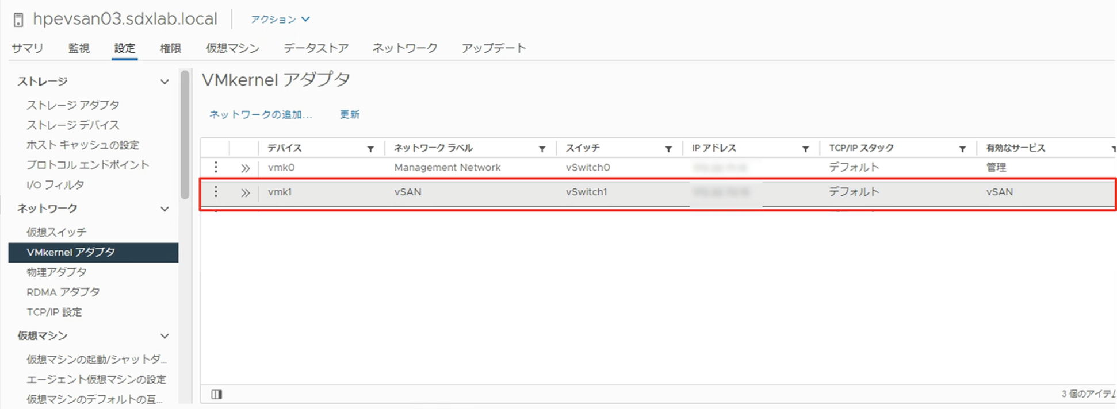Screen dimensions: 1117x409
Task: Open 物理アダプタ in sidebar
Action: [x=56, y=272]
